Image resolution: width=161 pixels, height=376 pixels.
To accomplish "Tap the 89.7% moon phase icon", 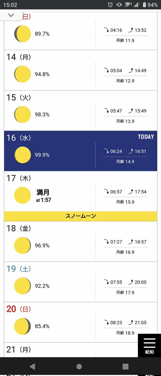I will pyautogui.click(x=23, y=34).
